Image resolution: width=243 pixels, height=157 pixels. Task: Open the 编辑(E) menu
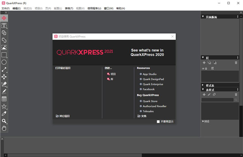[x=17, y=8]
